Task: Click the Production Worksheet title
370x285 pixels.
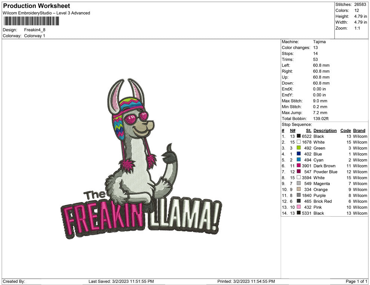Action: pos(37,6)
